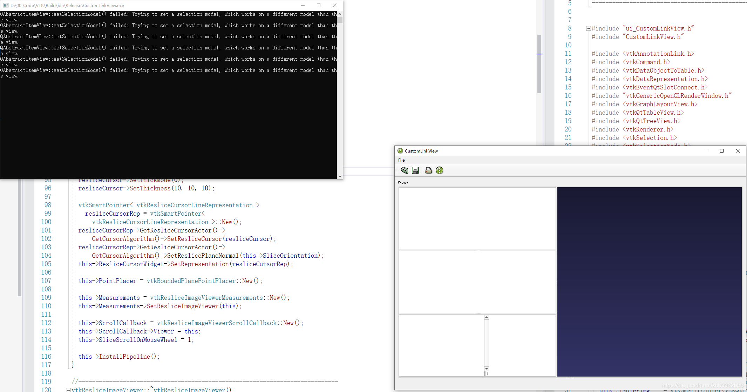Minimize the CustomLinkView window
The height and width of the screenshot is (392, 747).
(x=706, y=151)
